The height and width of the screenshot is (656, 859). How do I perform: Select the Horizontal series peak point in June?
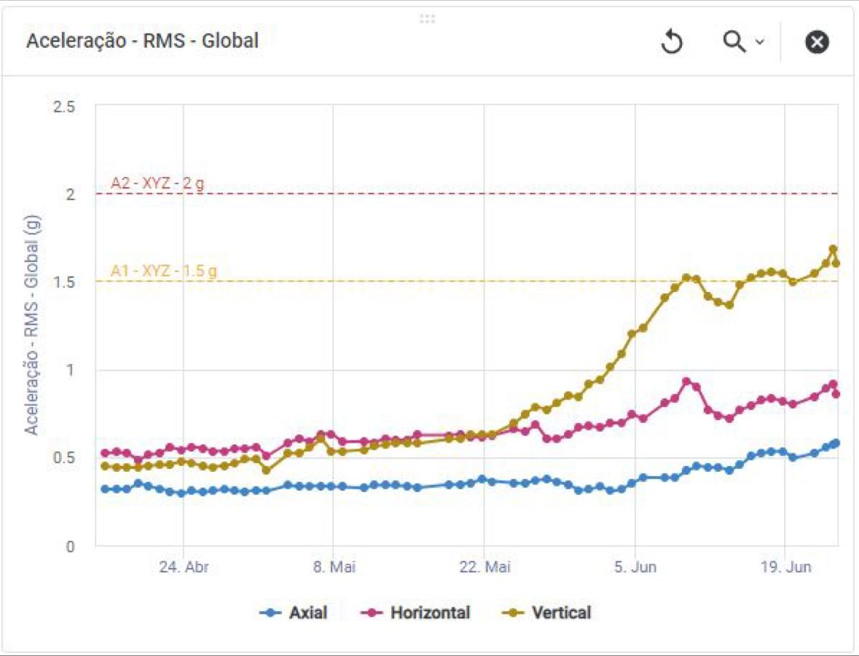[686, 381]
